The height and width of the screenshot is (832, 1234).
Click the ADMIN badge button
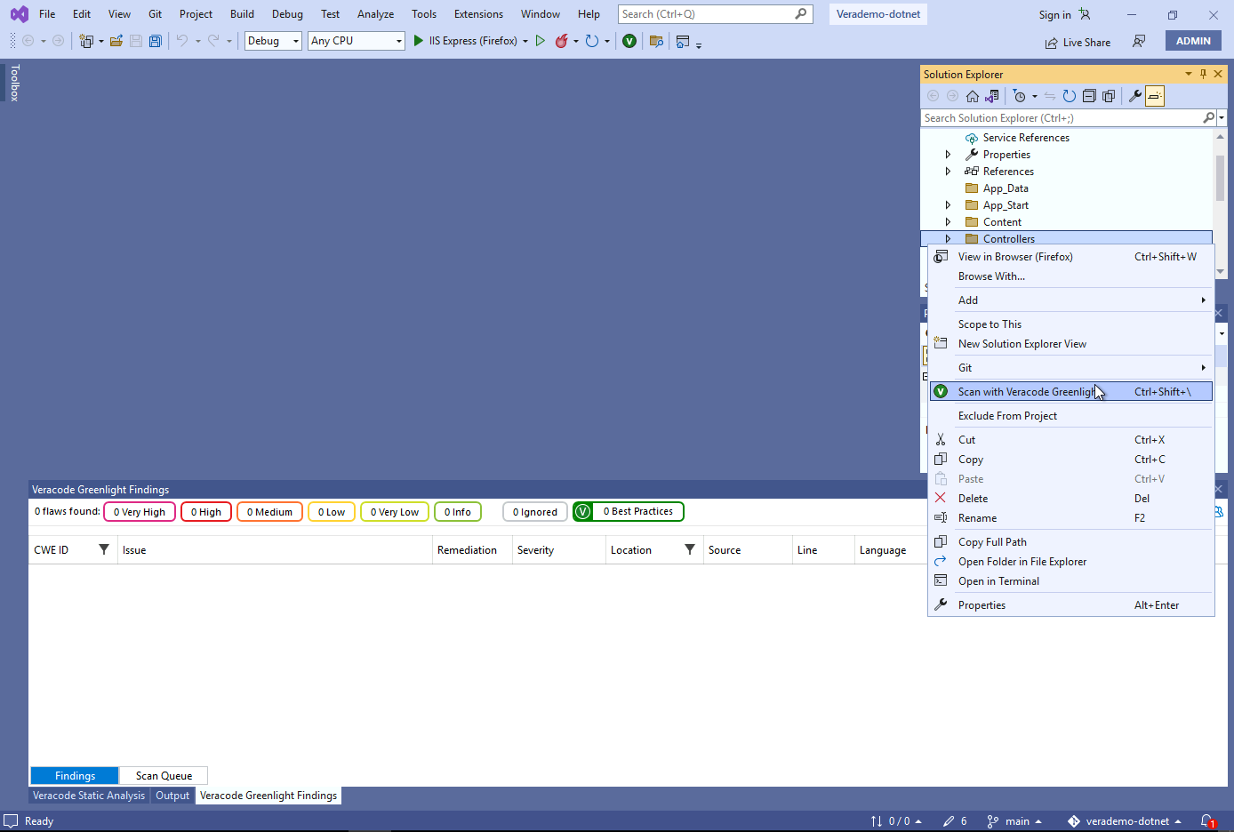coord(1193,41)
